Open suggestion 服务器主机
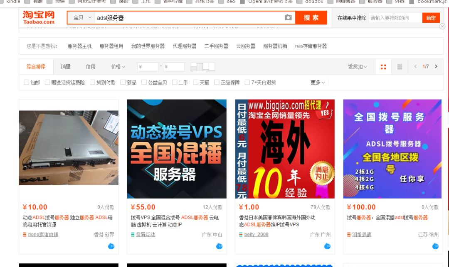449x267 pixels. coord(79,46)
